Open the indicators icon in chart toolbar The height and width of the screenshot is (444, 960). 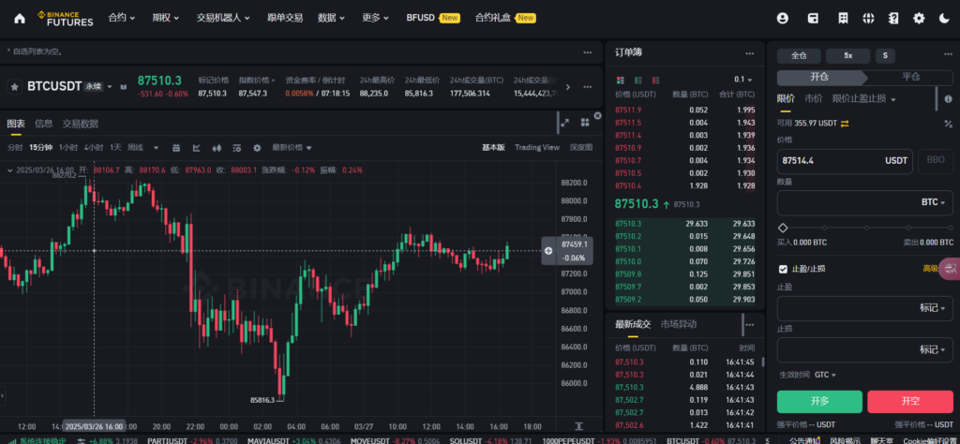(237, 147)
